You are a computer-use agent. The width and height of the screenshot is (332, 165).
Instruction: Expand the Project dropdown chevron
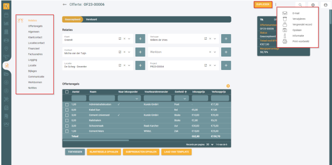click(215, 65)
